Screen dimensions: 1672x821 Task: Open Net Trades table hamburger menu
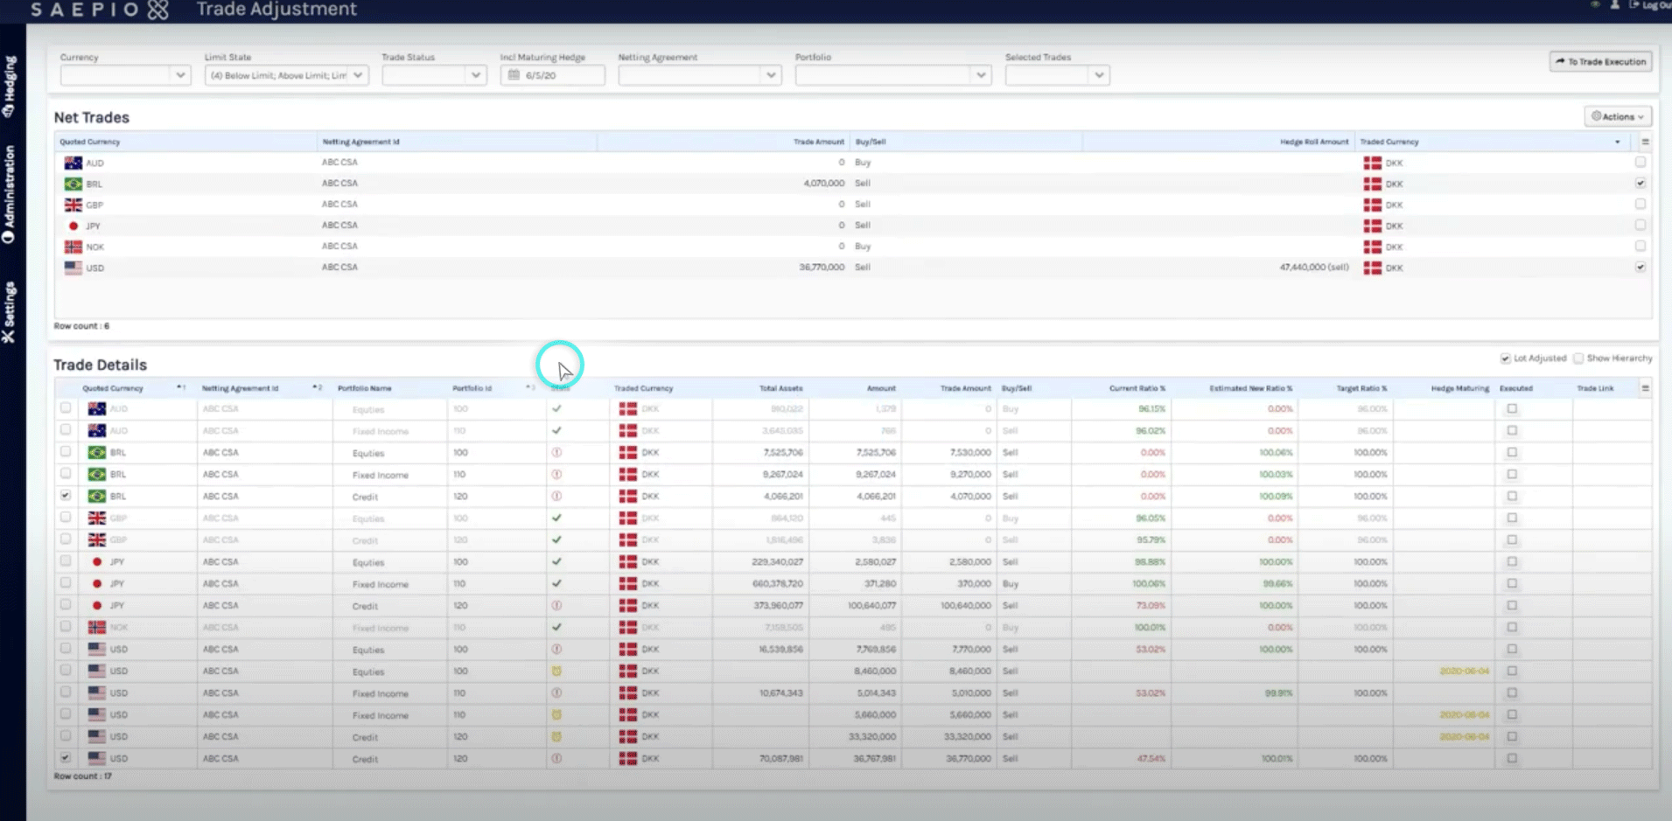1645,142
